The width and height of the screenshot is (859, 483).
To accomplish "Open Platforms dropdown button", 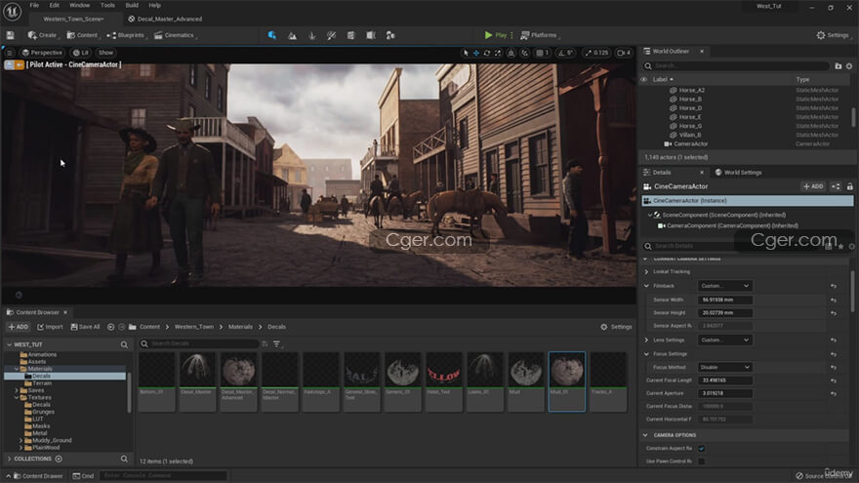I will pos(539,35).
